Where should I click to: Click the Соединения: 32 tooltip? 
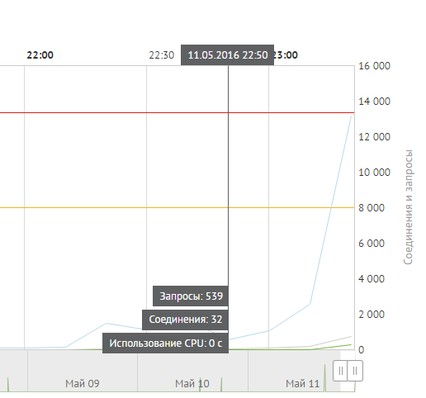(185, 320)
